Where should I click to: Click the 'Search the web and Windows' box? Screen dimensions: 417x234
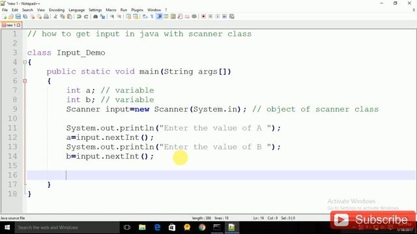point(67,227)
